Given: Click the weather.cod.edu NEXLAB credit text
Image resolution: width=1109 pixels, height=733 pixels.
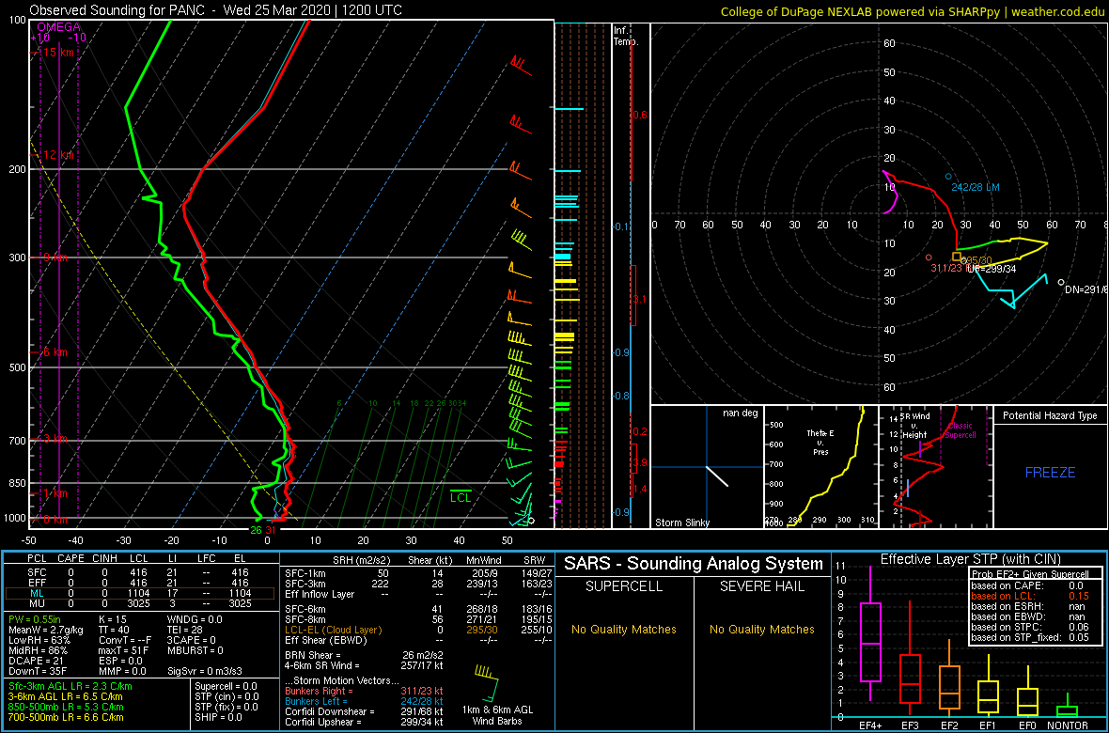Looking at the screenshot, I should 912,10.
